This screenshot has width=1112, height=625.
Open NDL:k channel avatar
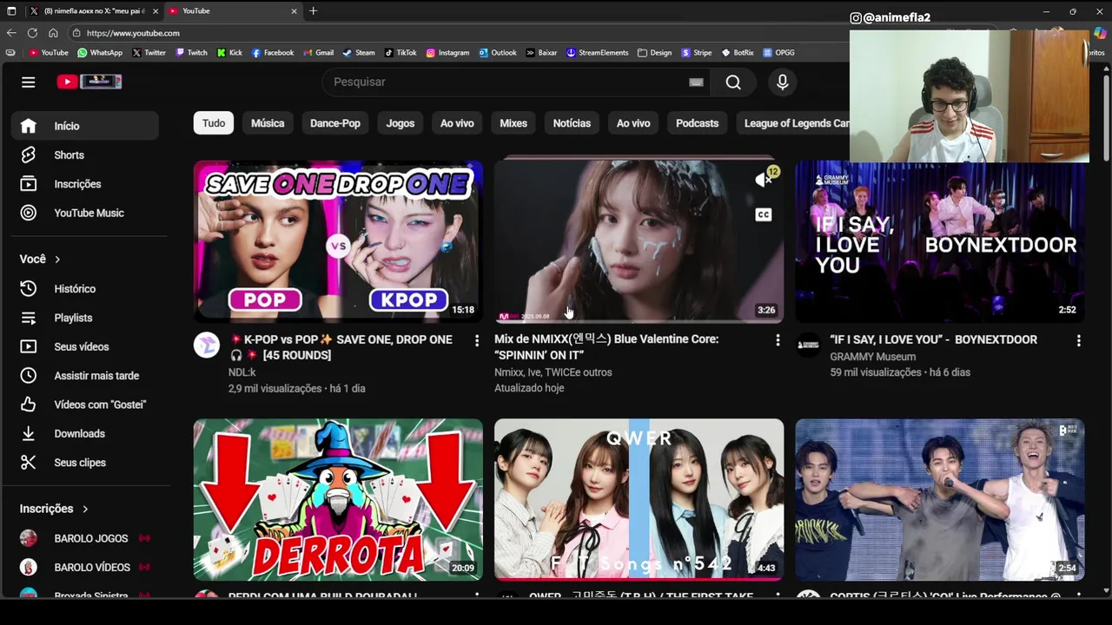[207, 345]
